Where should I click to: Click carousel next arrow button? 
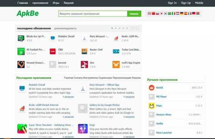coord(137,28)
